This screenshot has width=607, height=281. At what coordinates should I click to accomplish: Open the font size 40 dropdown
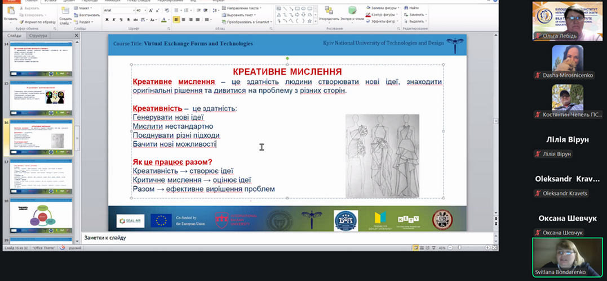point(145,10)
